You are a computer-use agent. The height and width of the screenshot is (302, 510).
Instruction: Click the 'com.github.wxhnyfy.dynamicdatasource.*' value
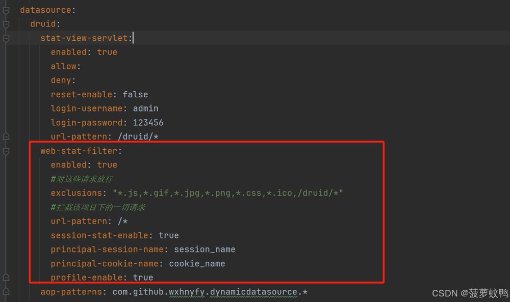tap(210, 292)
